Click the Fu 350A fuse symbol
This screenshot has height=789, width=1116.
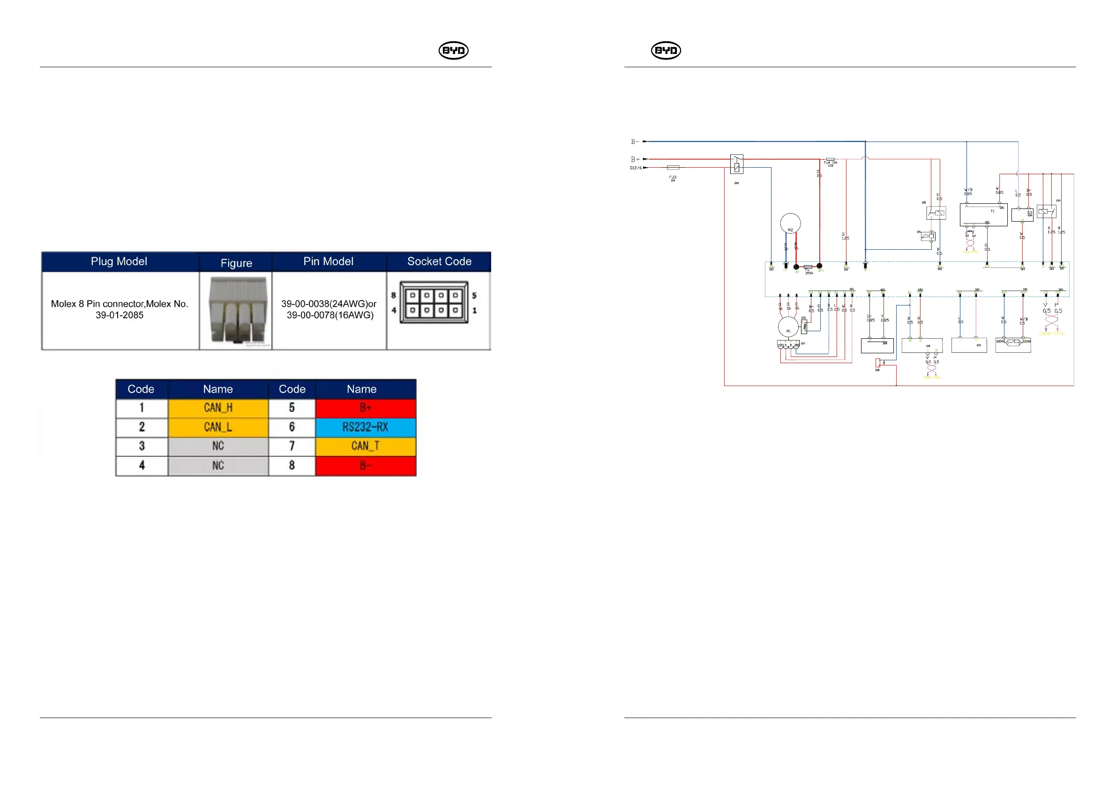808,267
